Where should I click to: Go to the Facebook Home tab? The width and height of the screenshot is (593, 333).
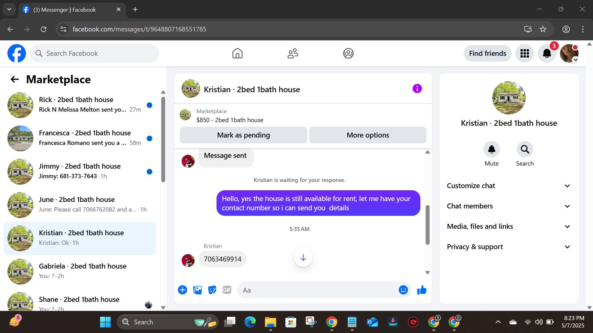(x=237, y=53)
